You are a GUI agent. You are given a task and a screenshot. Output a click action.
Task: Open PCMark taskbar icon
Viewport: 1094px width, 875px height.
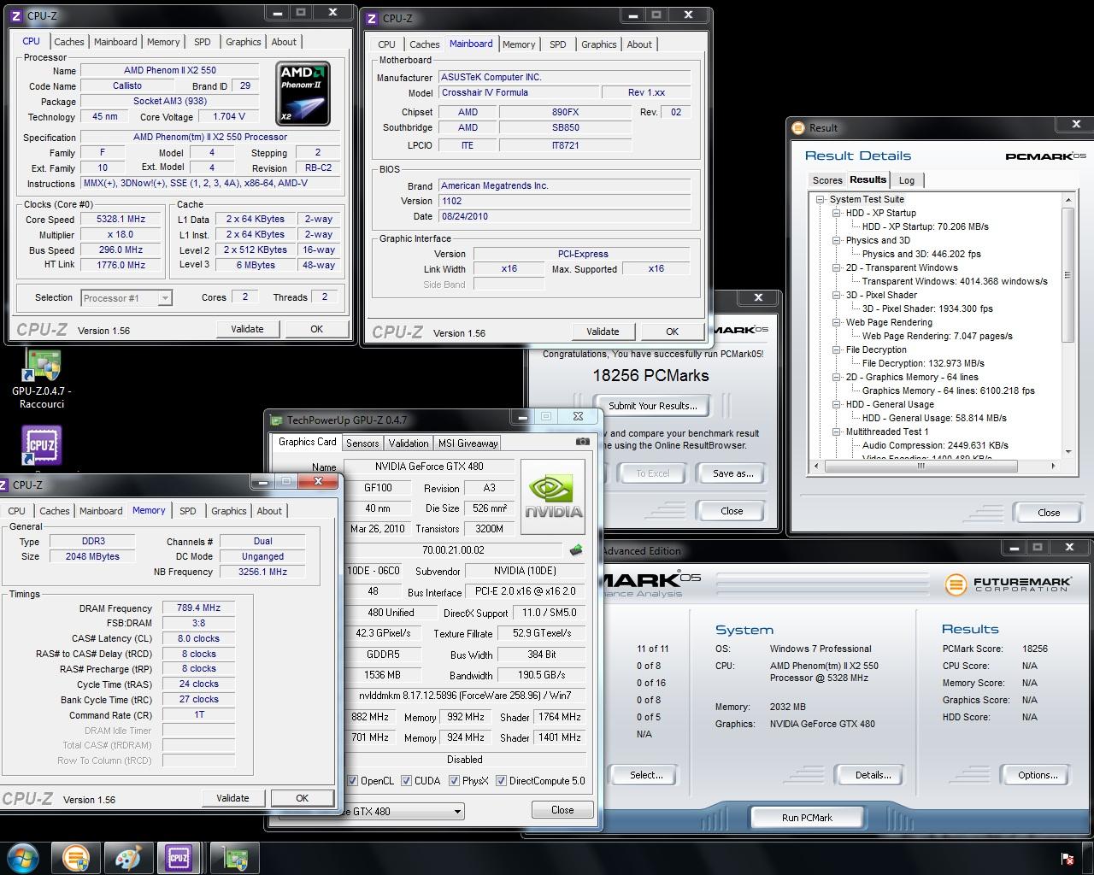75,858
